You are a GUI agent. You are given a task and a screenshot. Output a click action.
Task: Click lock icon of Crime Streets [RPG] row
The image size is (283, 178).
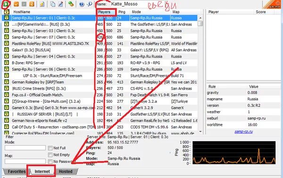click(x=7, y=88)
